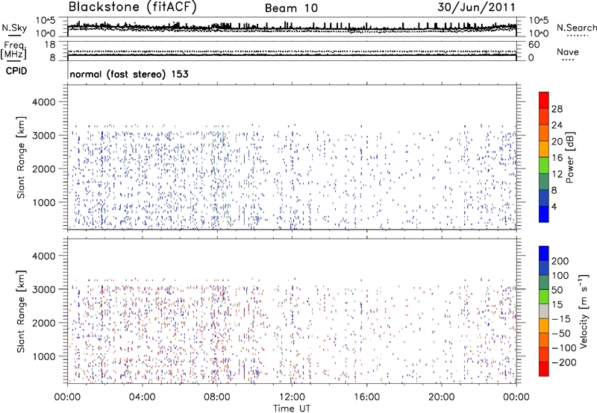Click the 'CPID' label
This screenshot has width=597, height=413.
pos(16,71)
